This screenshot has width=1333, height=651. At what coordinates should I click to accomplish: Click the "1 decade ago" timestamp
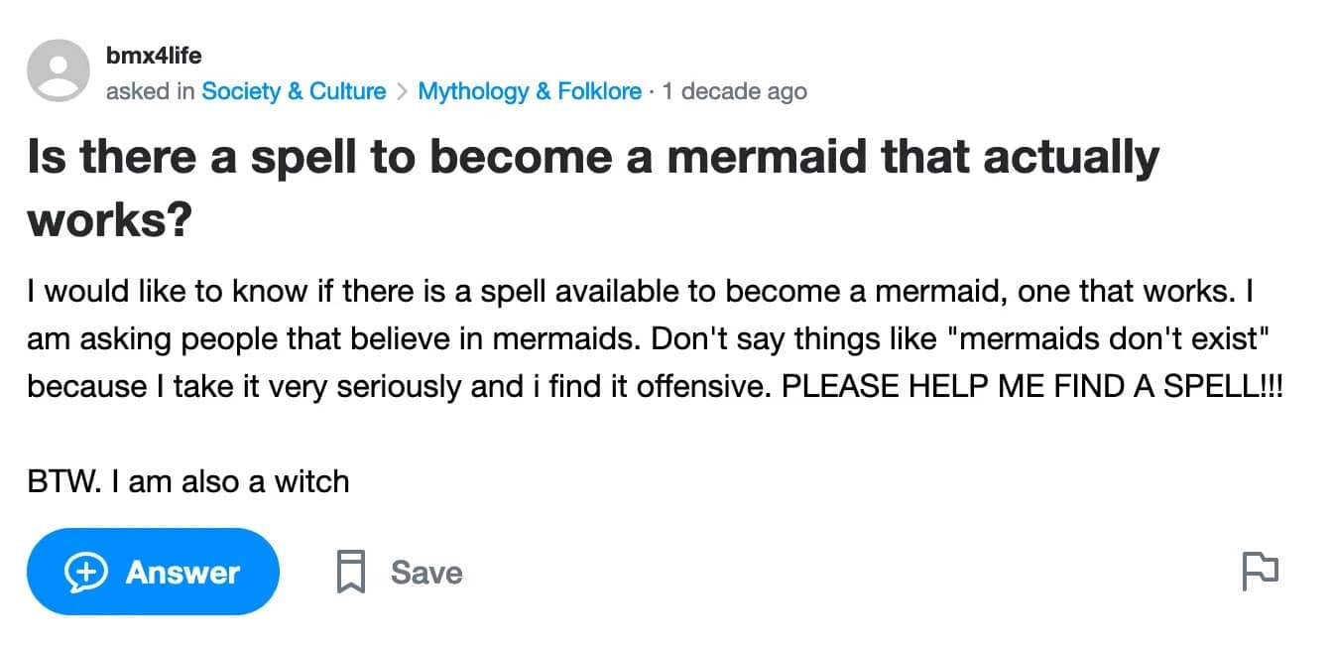click(x=734, y=91)
